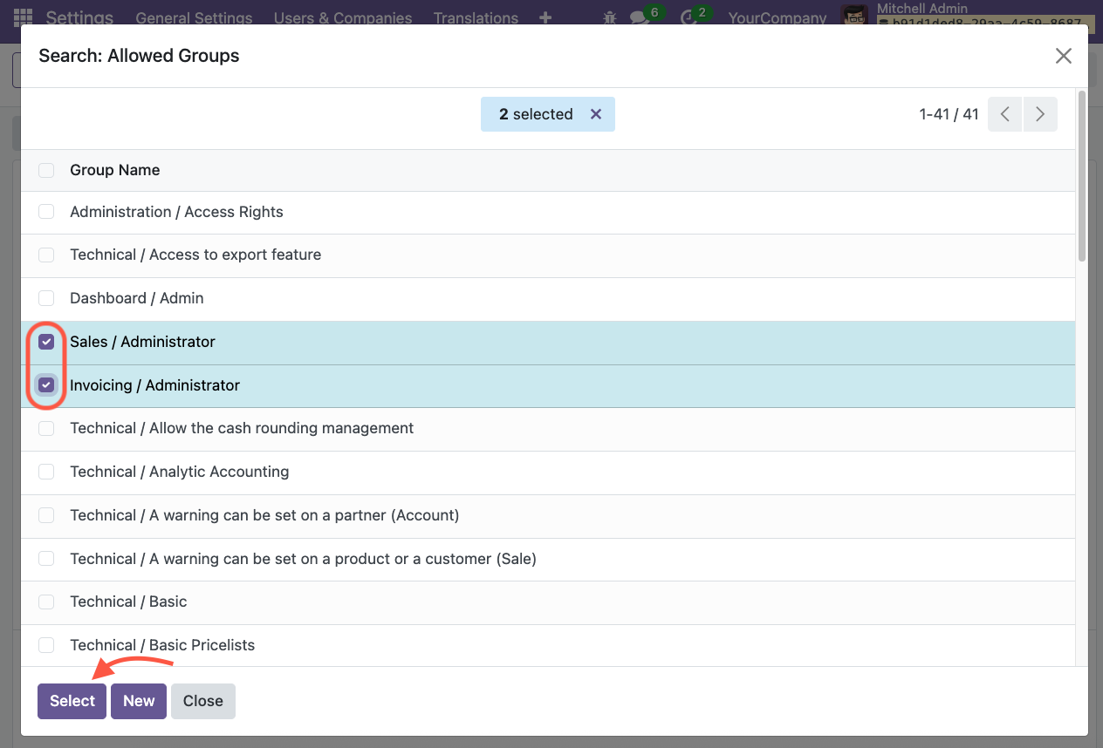1103x748 pixels.
Task: Go to previous page of groups
Action: click(1005, 114)
